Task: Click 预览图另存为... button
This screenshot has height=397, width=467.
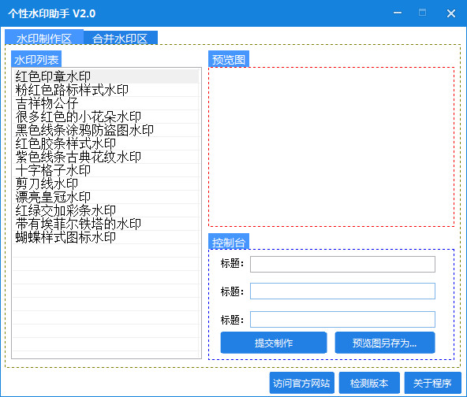Action: (385, 343)
